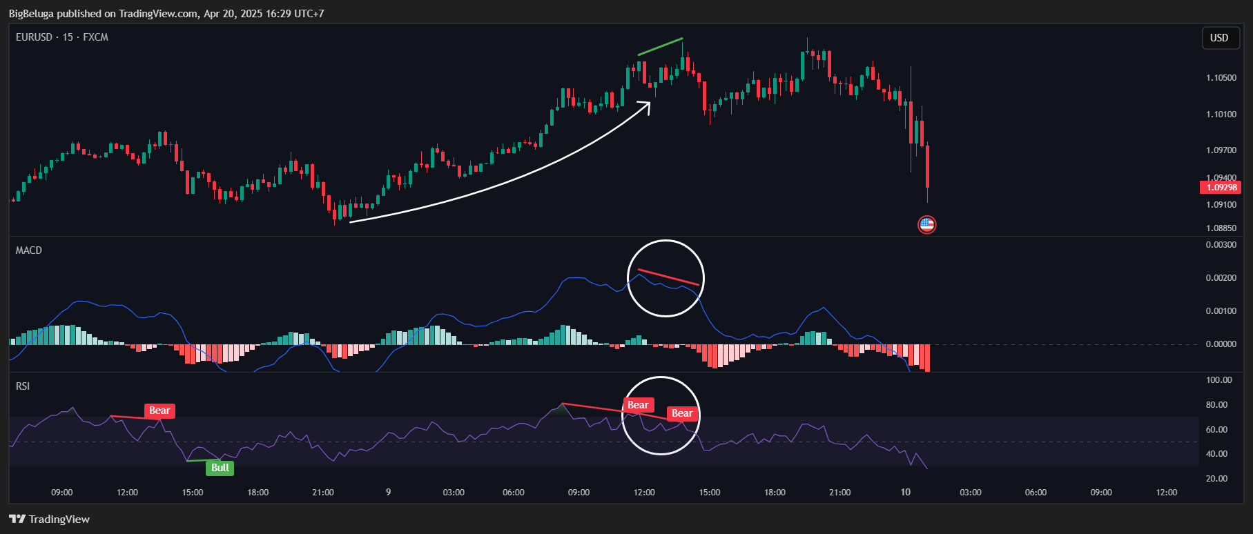Click the 100.00 RSI scale value
This screenshot has height=534, width=1253.
pyautogui.click(x=1219, y=380)
